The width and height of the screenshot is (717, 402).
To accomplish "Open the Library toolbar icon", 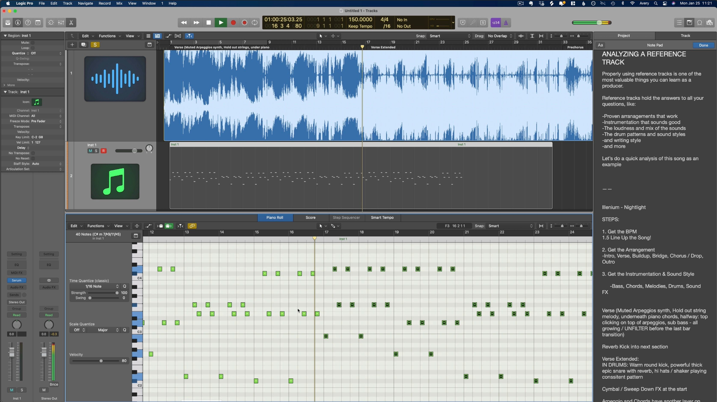I will (x=8, y=23).
